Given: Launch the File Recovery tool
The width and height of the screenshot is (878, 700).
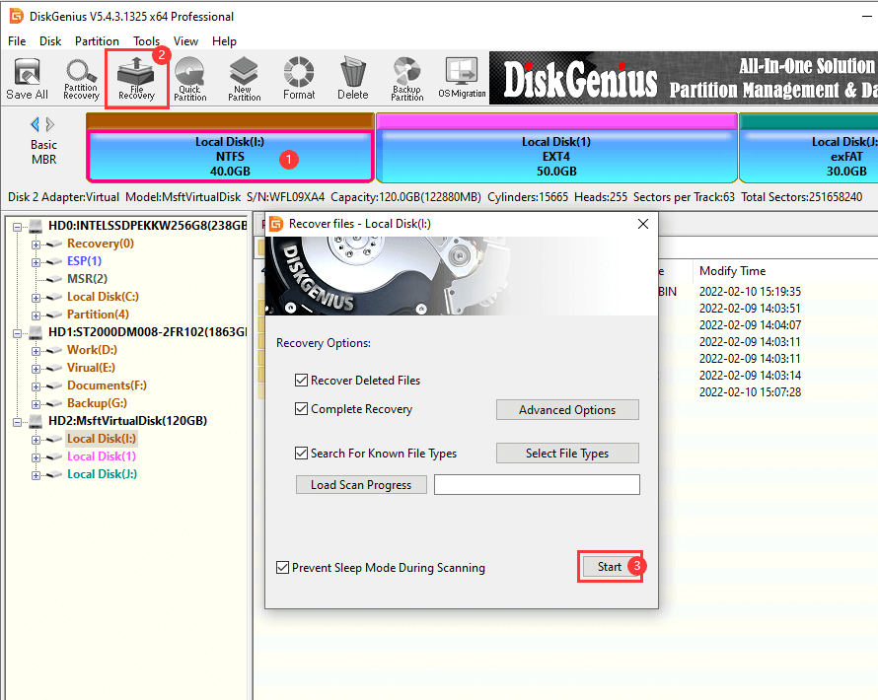Looking at the screenshot, I should coord(136,79).
